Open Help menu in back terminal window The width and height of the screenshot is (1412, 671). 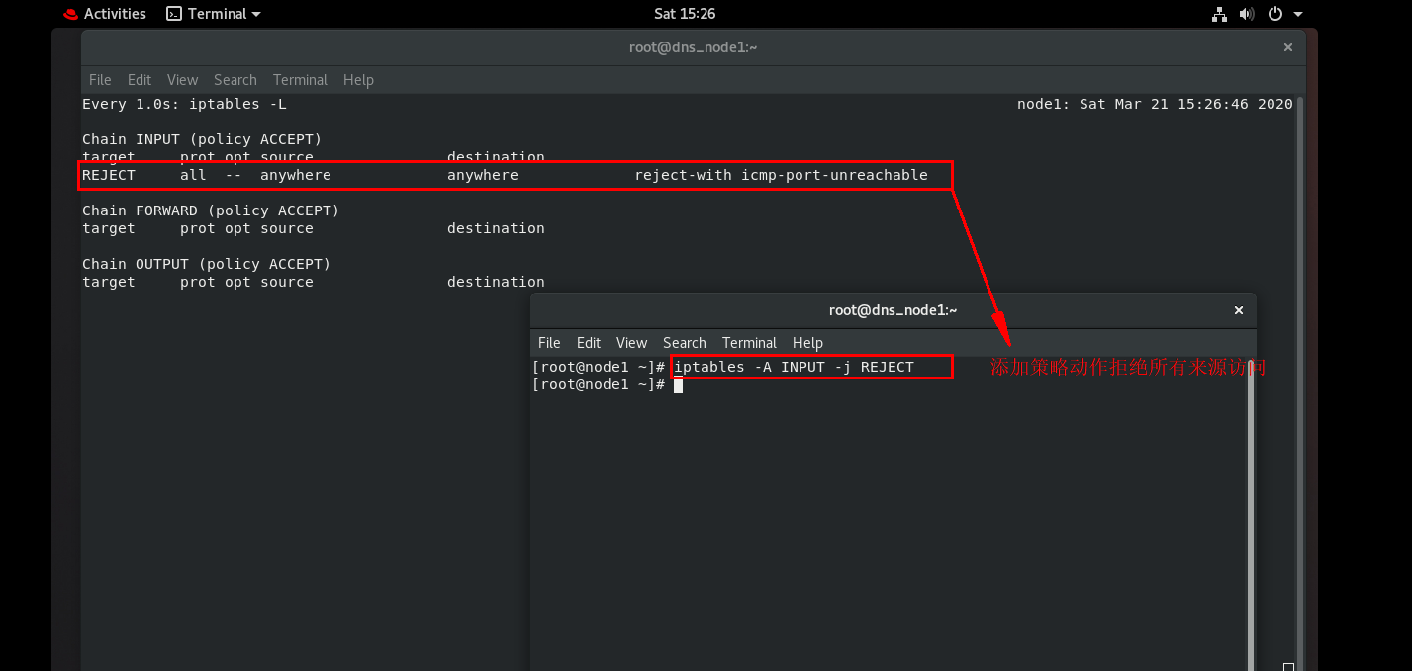(x=358, y=80)
